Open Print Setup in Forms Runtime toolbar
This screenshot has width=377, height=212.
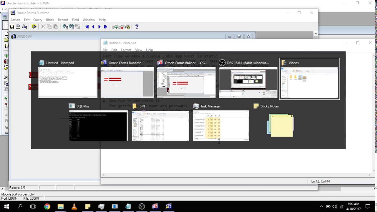pyautogui.click(x=24, y=27)
